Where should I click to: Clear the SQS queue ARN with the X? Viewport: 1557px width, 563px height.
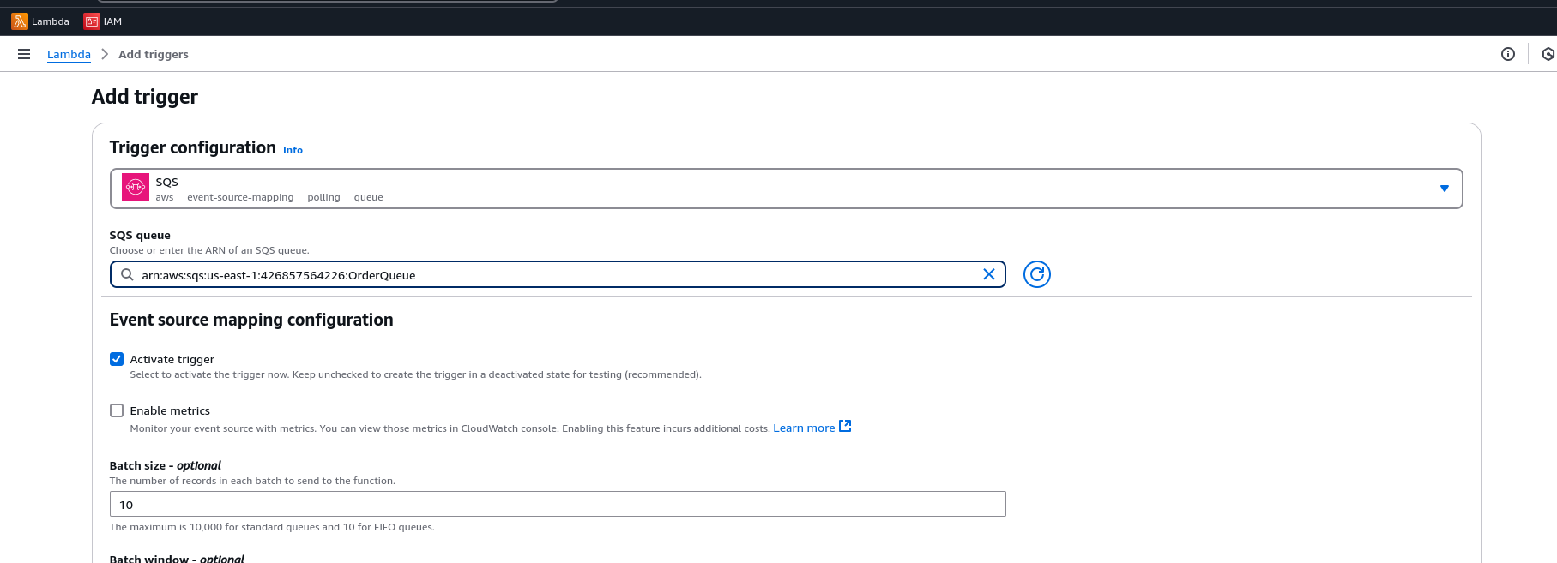click(988, 274)
